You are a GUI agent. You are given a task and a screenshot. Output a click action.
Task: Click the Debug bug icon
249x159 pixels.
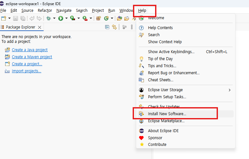[49, 18]
